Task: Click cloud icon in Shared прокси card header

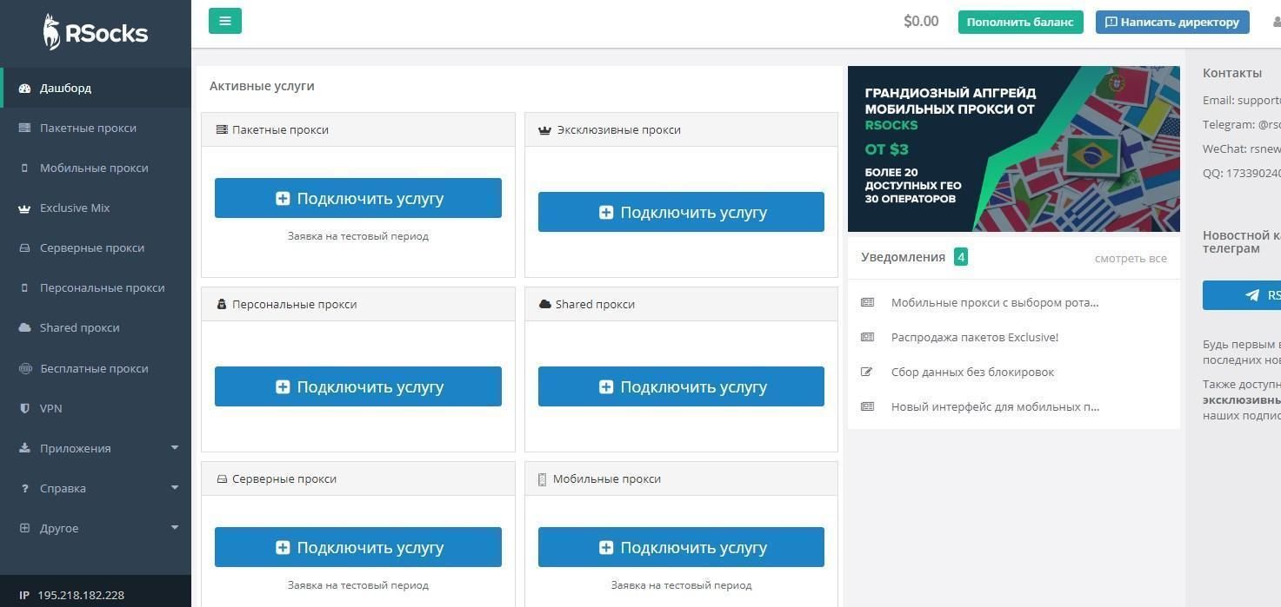Action: click(x=545, y=304)
